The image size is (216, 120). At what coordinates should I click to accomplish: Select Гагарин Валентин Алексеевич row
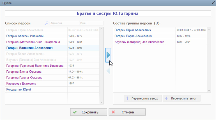pyautogui.click(x=52, y=48)
